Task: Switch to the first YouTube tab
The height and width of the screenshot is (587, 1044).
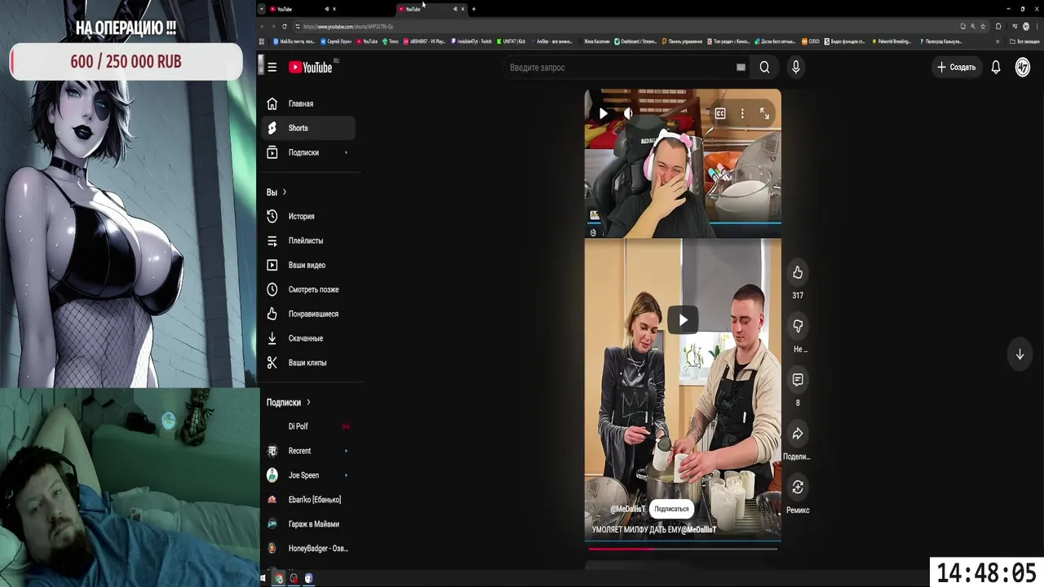Action: [x=303, y=9]
